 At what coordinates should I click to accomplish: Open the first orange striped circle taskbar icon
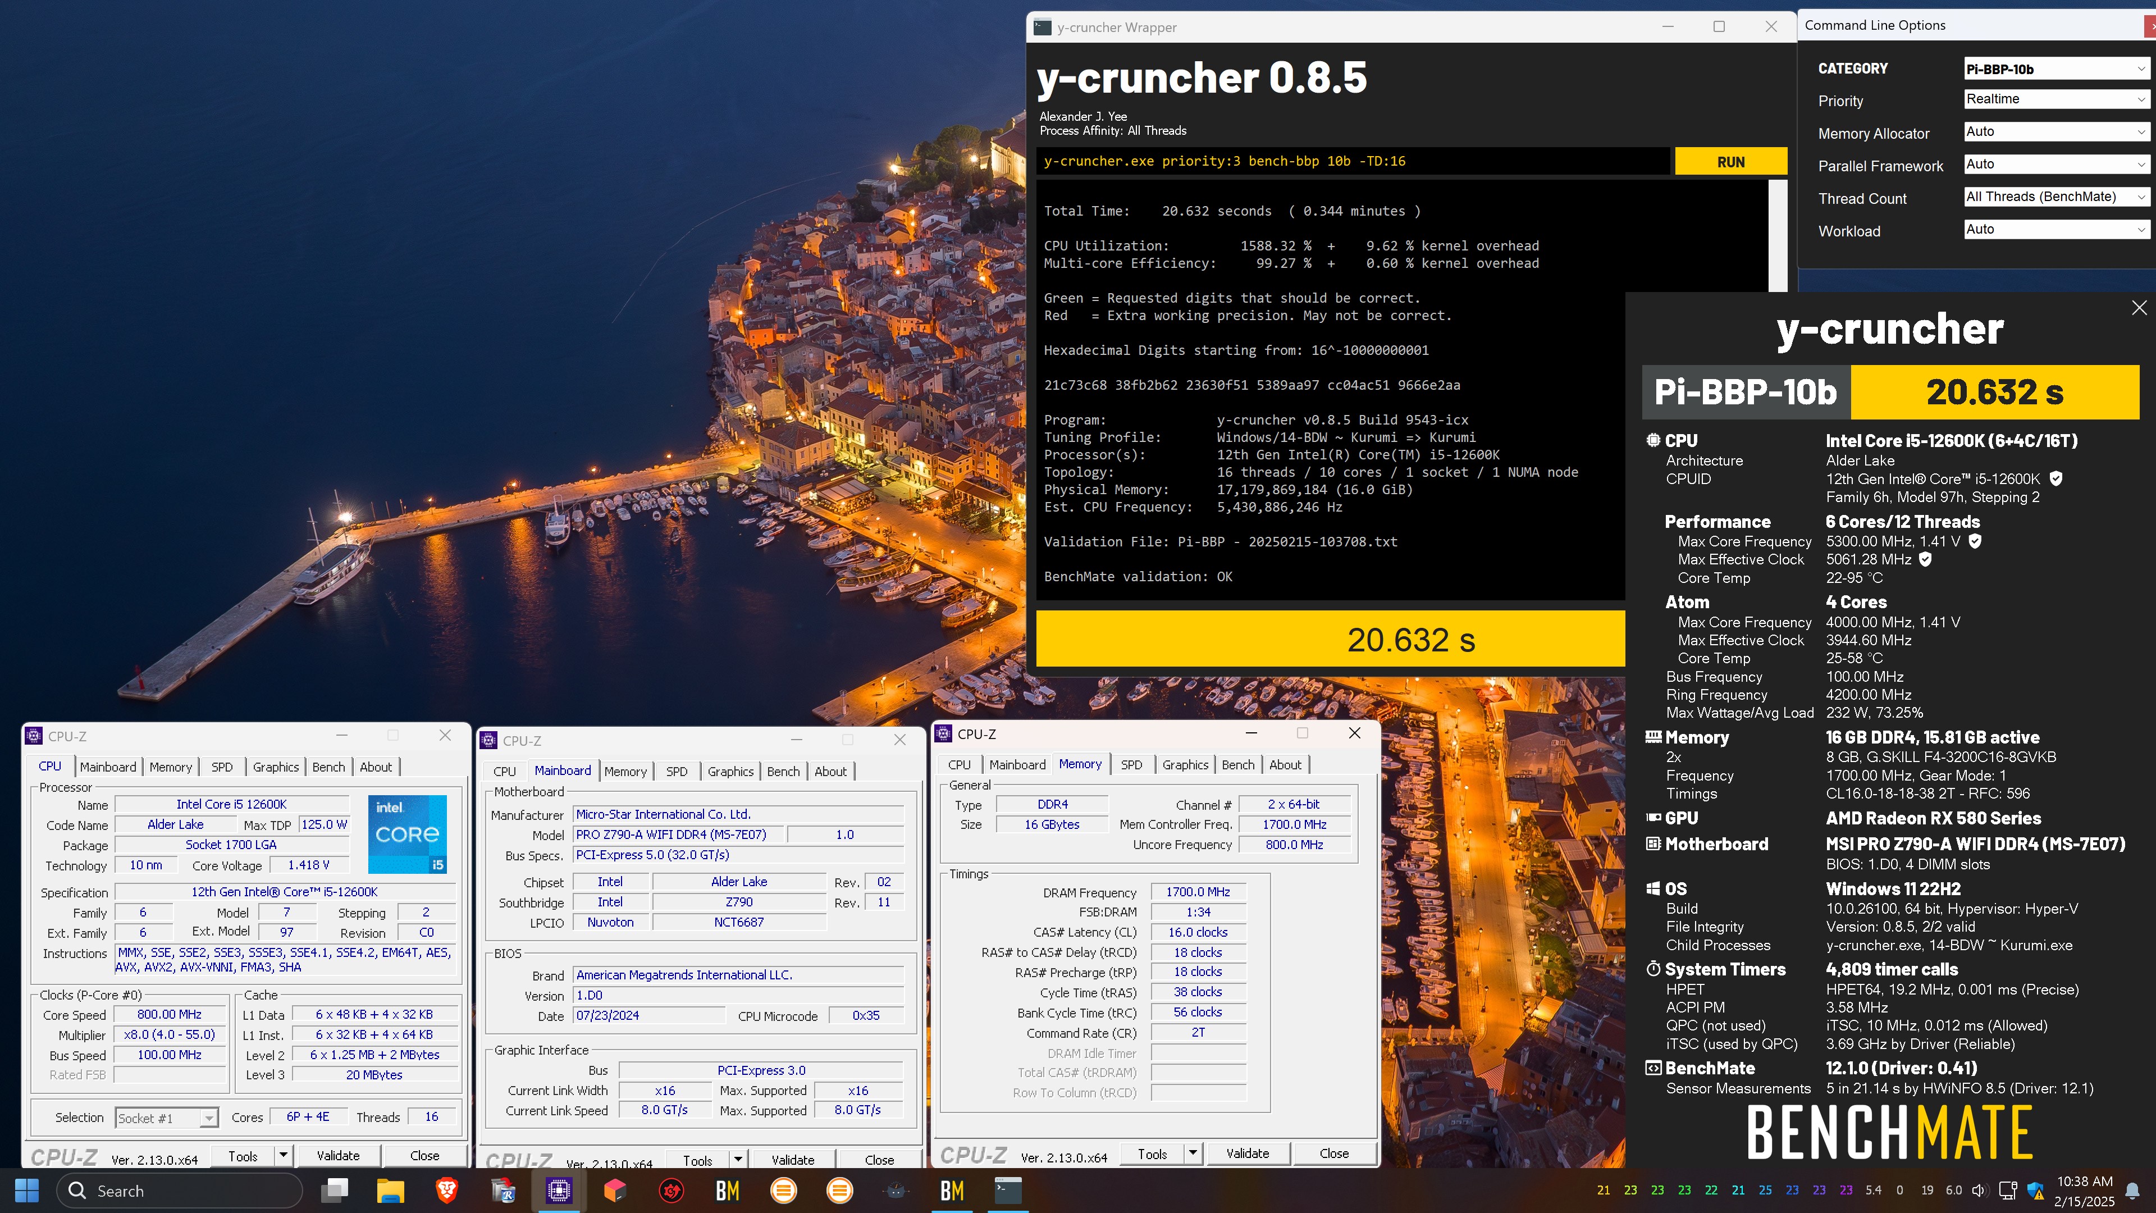(x=783, y=1191)
